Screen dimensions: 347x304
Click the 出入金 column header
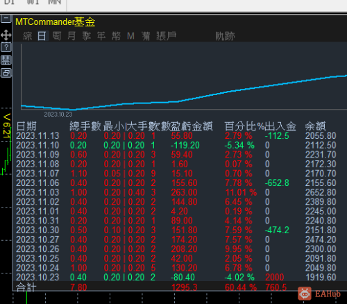(x=280, y=126)
